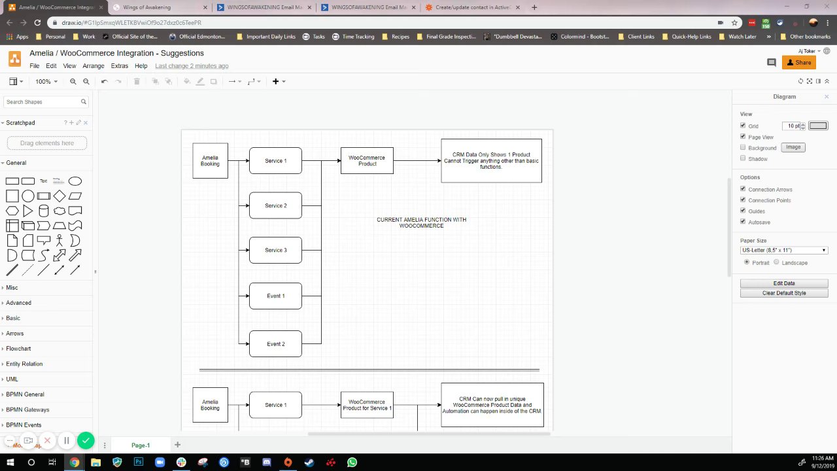
Task: Expand the Advanced shapes section
Action: point(18,303)
